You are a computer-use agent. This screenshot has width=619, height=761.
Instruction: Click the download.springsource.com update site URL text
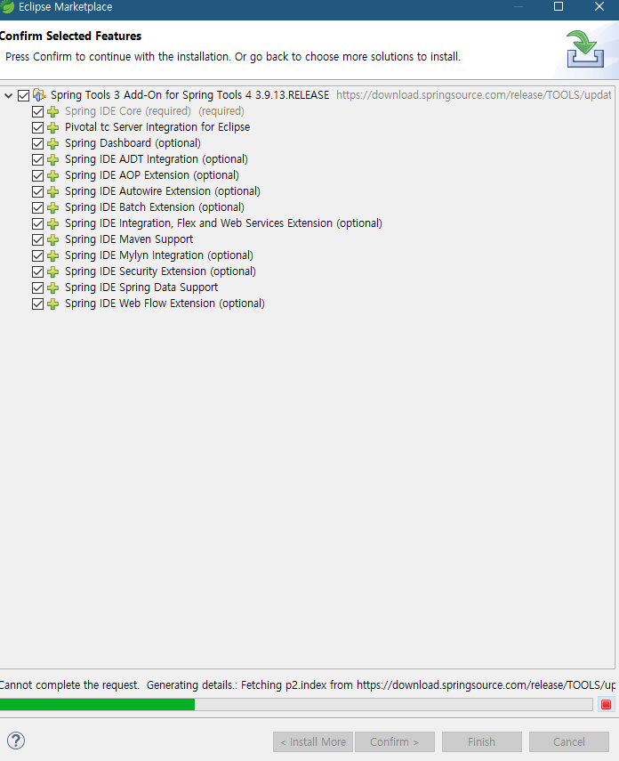click(x=473, y=95)
